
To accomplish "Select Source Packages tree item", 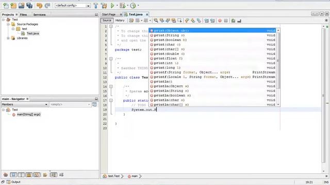I will coord(27,24).
